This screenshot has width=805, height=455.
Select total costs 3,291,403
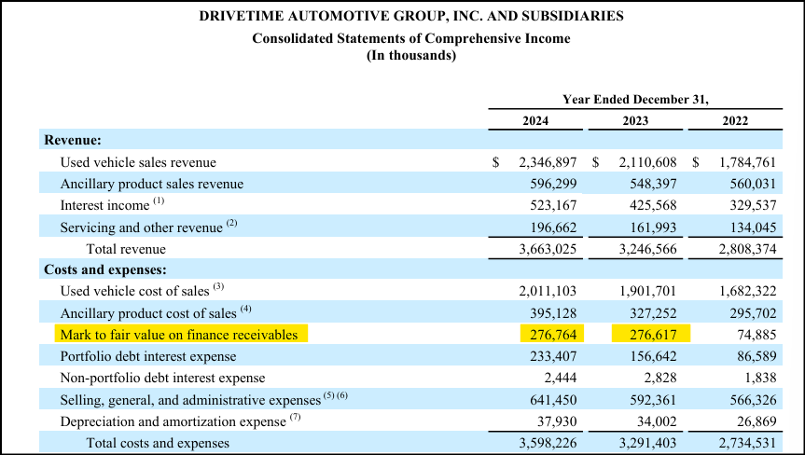648,443
